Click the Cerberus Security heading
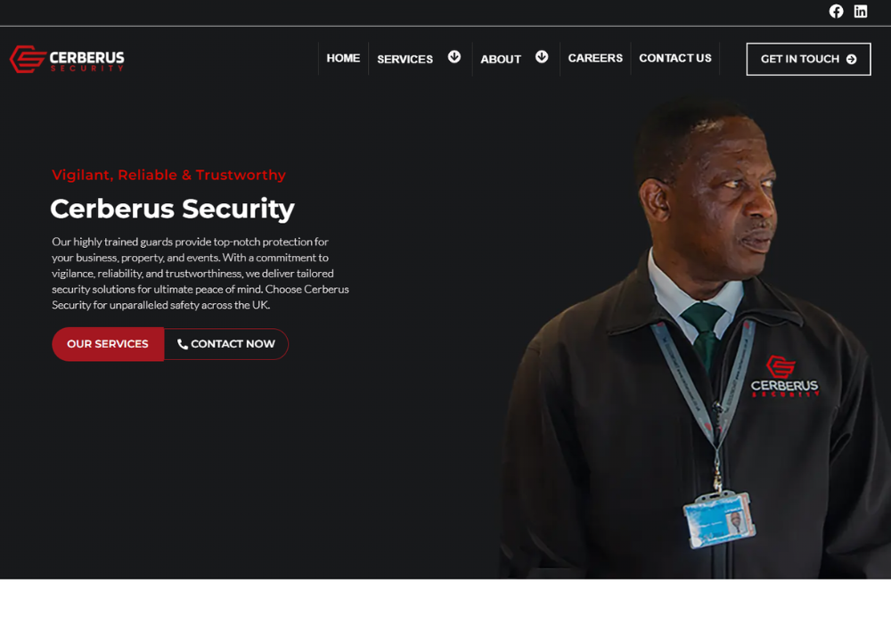The width and height of the screenshot is (891, 624). pos(172,209)
